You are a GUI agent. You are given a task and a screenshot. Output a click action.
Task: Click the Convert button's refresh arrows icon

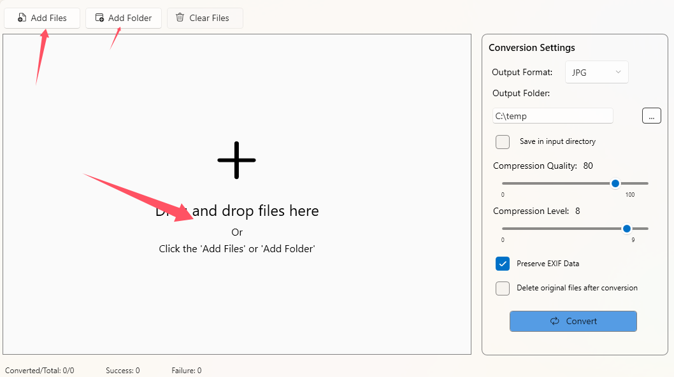555,321
